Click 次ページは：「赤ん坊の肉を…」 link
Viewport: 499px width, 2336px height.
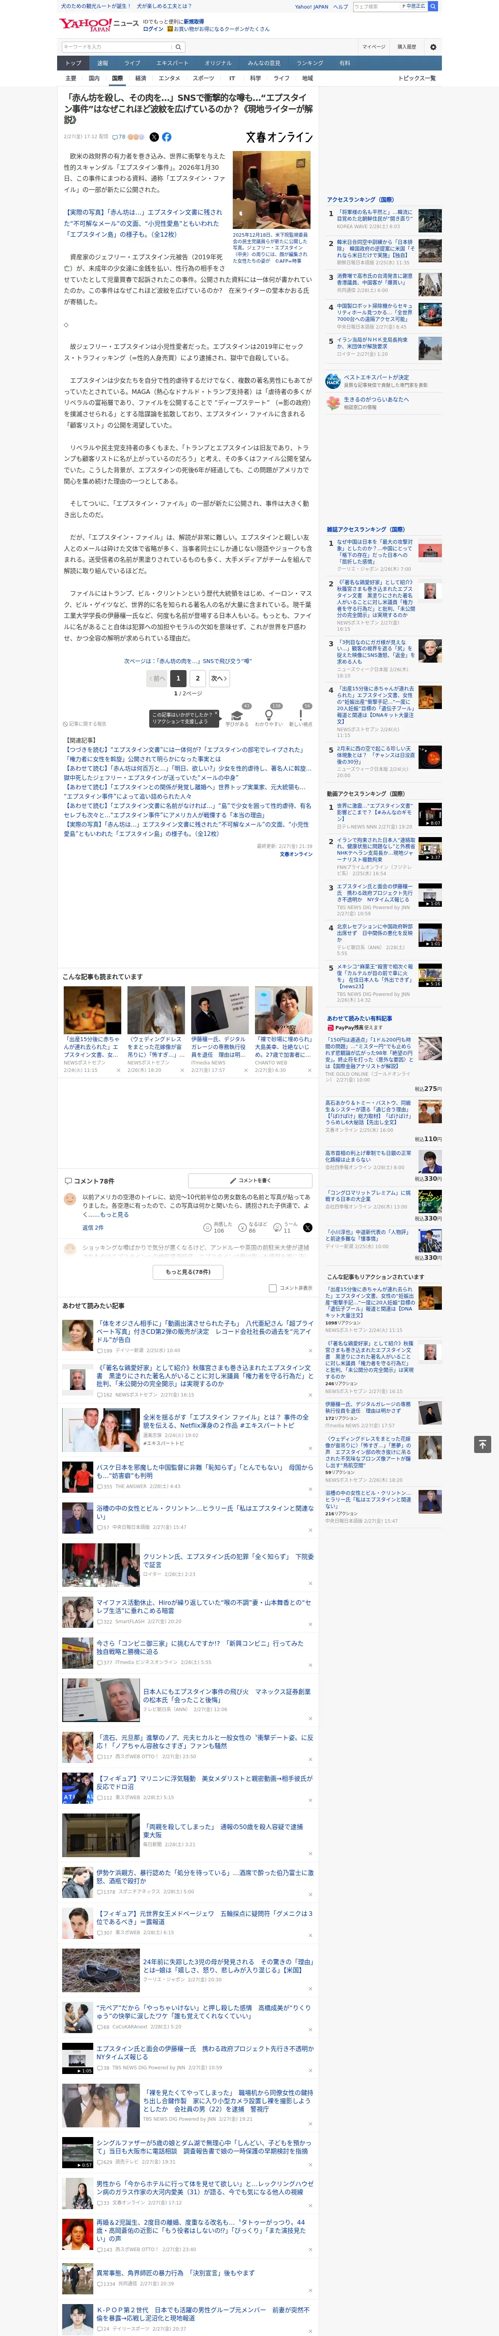pyautogui.click(x=188, y=661)
